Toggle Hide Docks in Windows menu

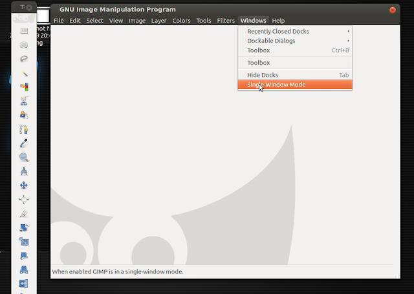pos(295,75)
